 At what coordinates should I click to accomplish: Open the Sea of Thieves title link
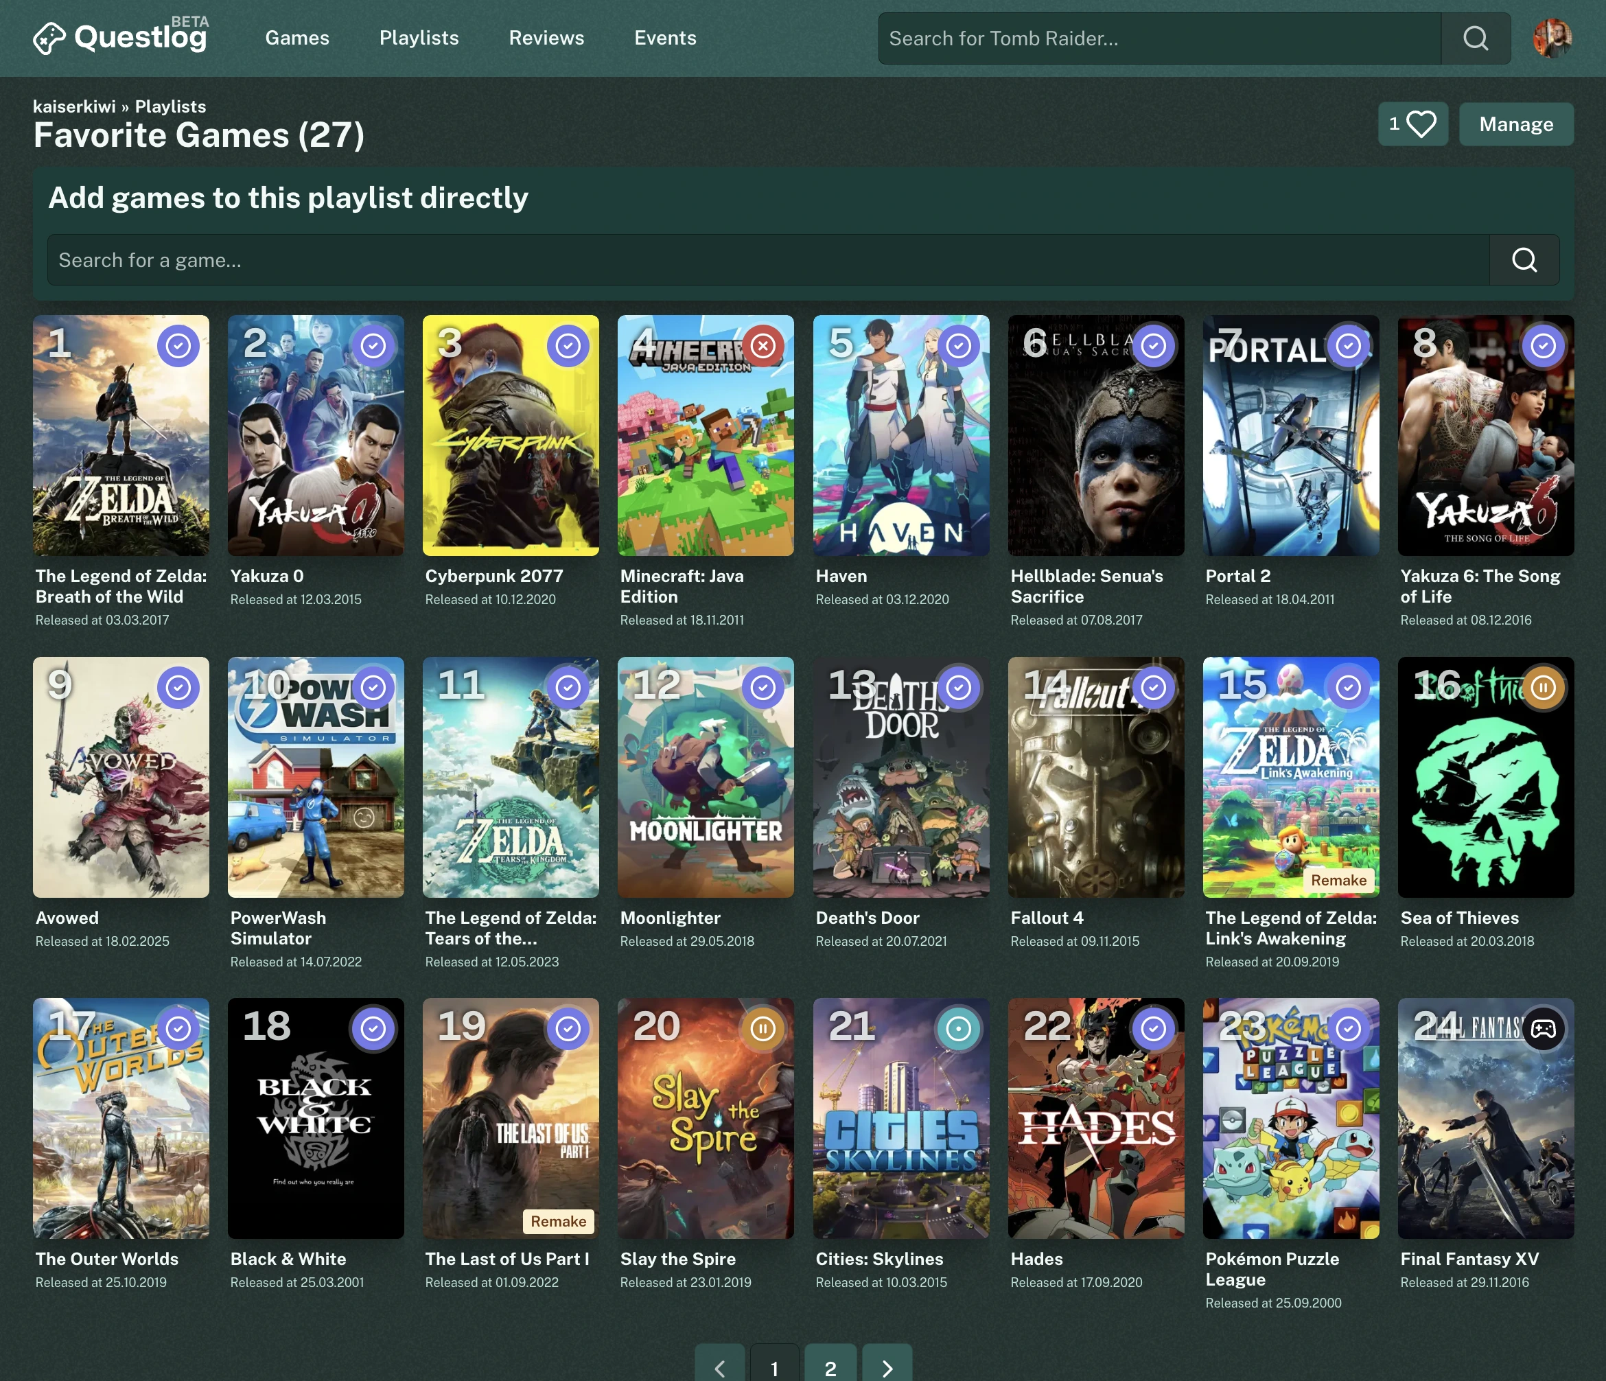(x=1460, y=918)
